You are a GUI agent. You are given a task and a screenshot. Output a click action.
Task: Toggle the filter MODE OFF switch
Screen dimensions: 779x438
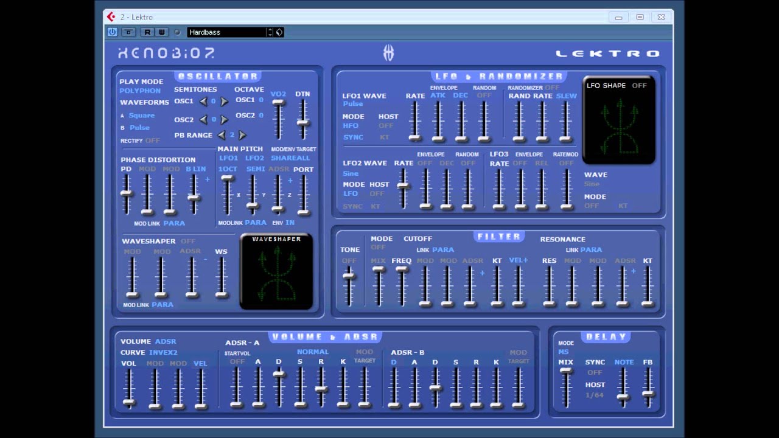[x=378, y=248]
